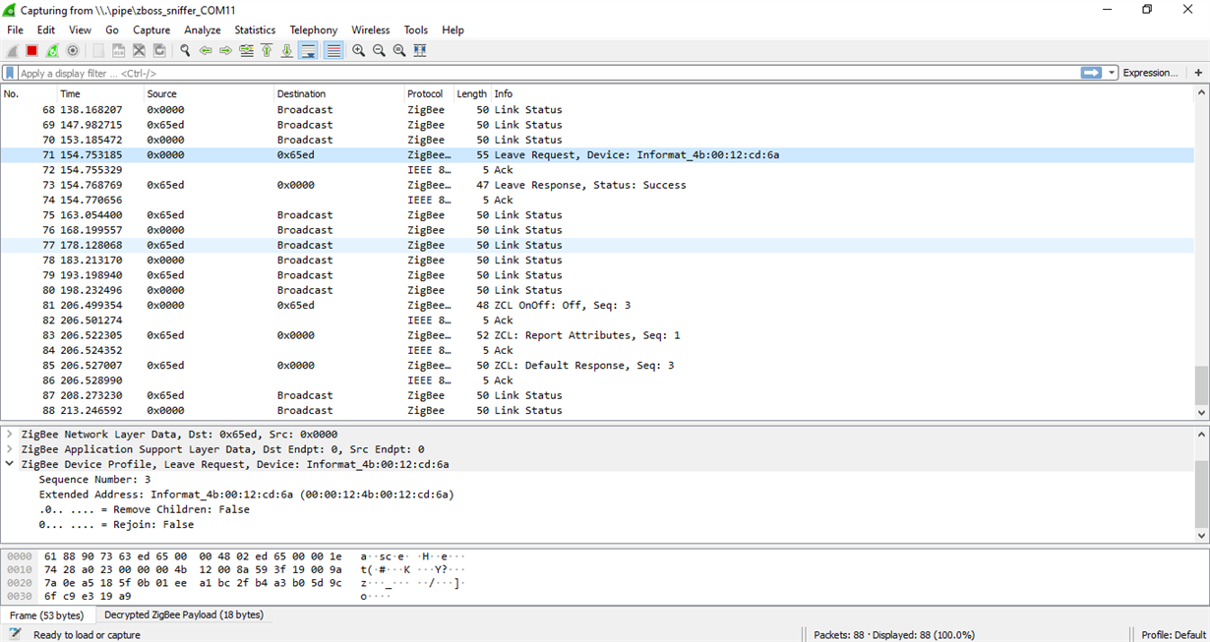Select the Sequence Number: 3 detail line
The image size is (1210, 642).
click(94, 479)
